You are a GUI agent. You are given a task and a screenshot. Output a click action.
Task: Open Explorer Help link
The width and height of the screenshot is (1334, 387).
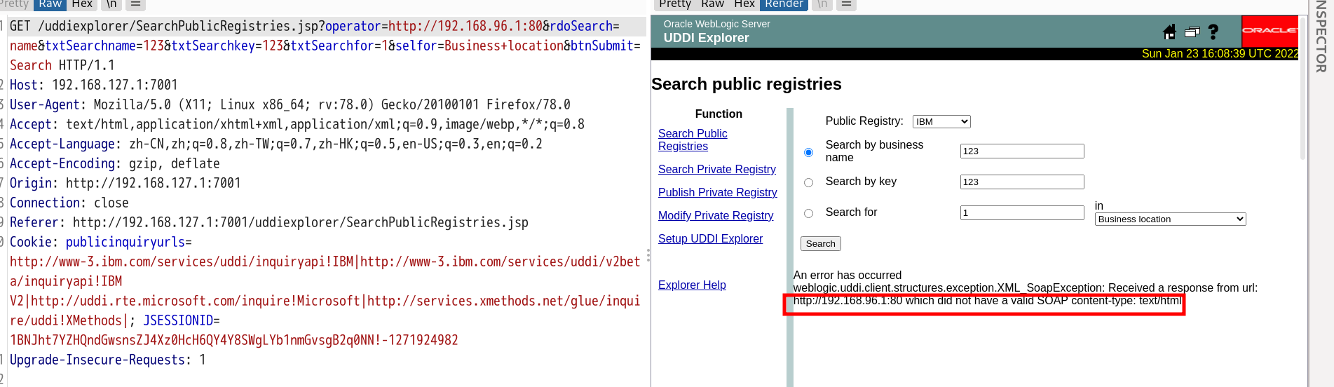(x=692, y=285)
